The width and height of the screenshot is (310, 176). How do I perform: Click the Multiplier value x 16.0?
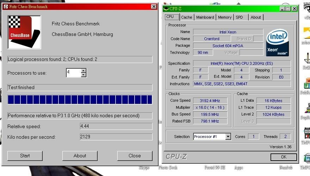(210, 107)
